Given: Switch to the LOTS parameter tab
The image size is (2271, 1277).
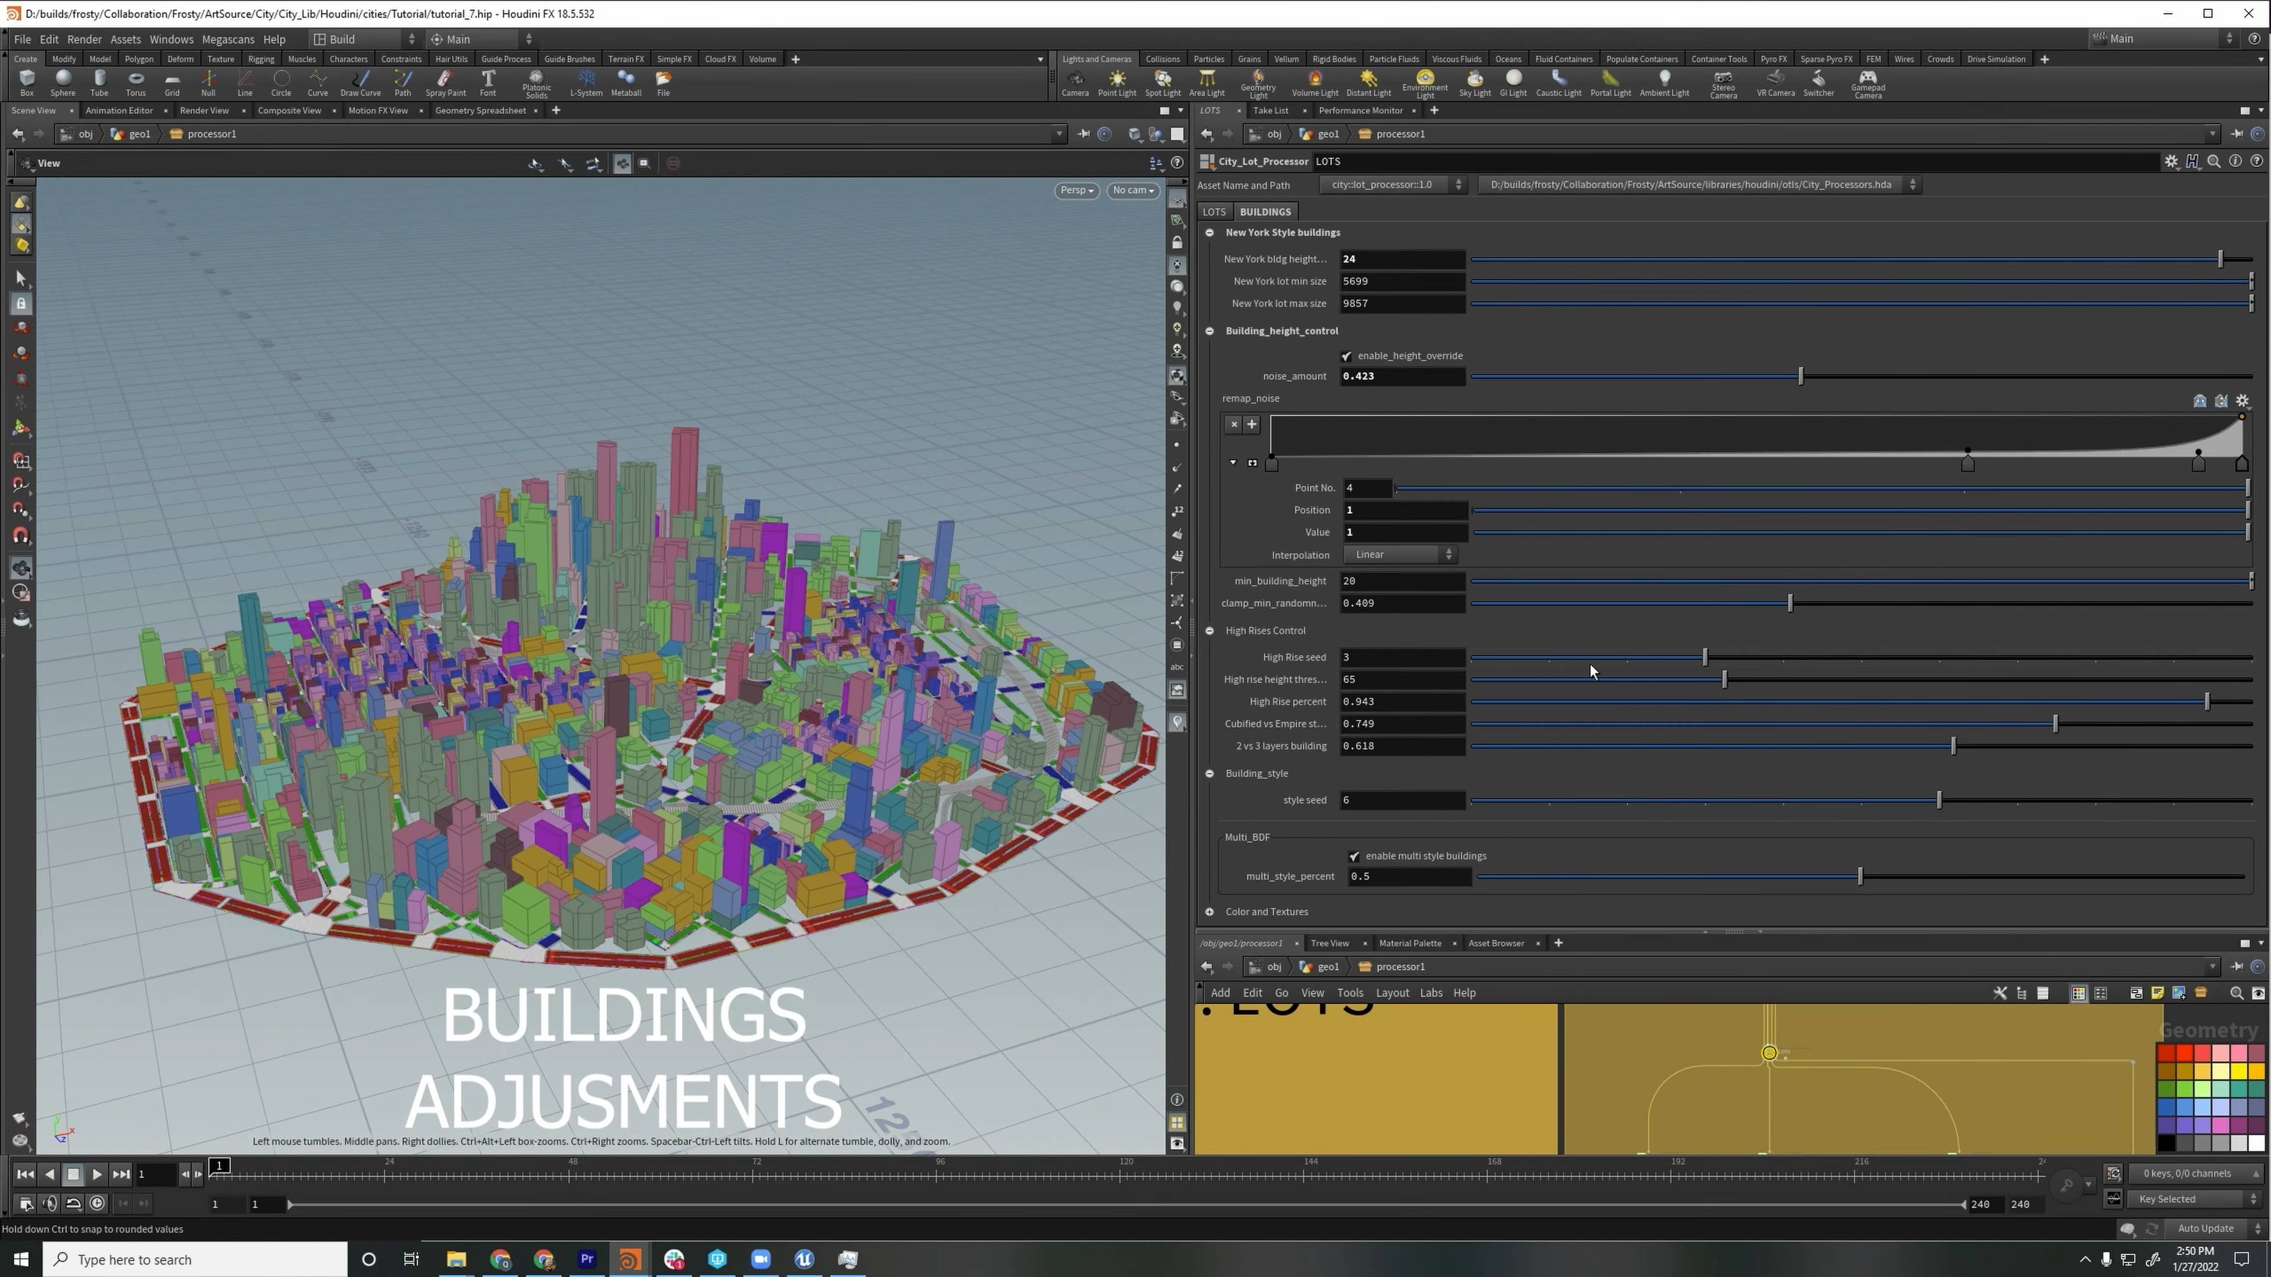Looking at the screenshot, I should [1214, 212].
